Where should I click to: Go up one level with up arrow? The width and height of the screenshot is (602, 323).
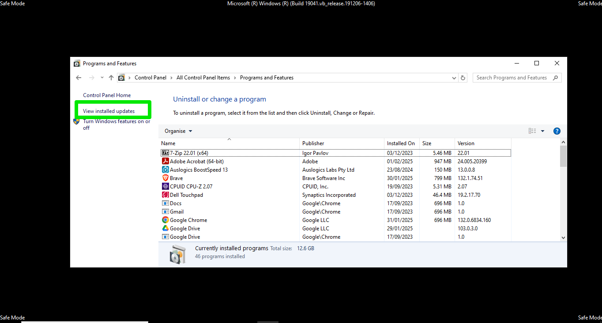111,78
